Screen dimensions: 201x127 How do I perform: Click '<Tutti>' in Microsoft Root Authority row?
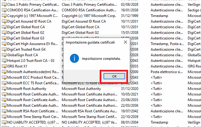click(156, 89)
